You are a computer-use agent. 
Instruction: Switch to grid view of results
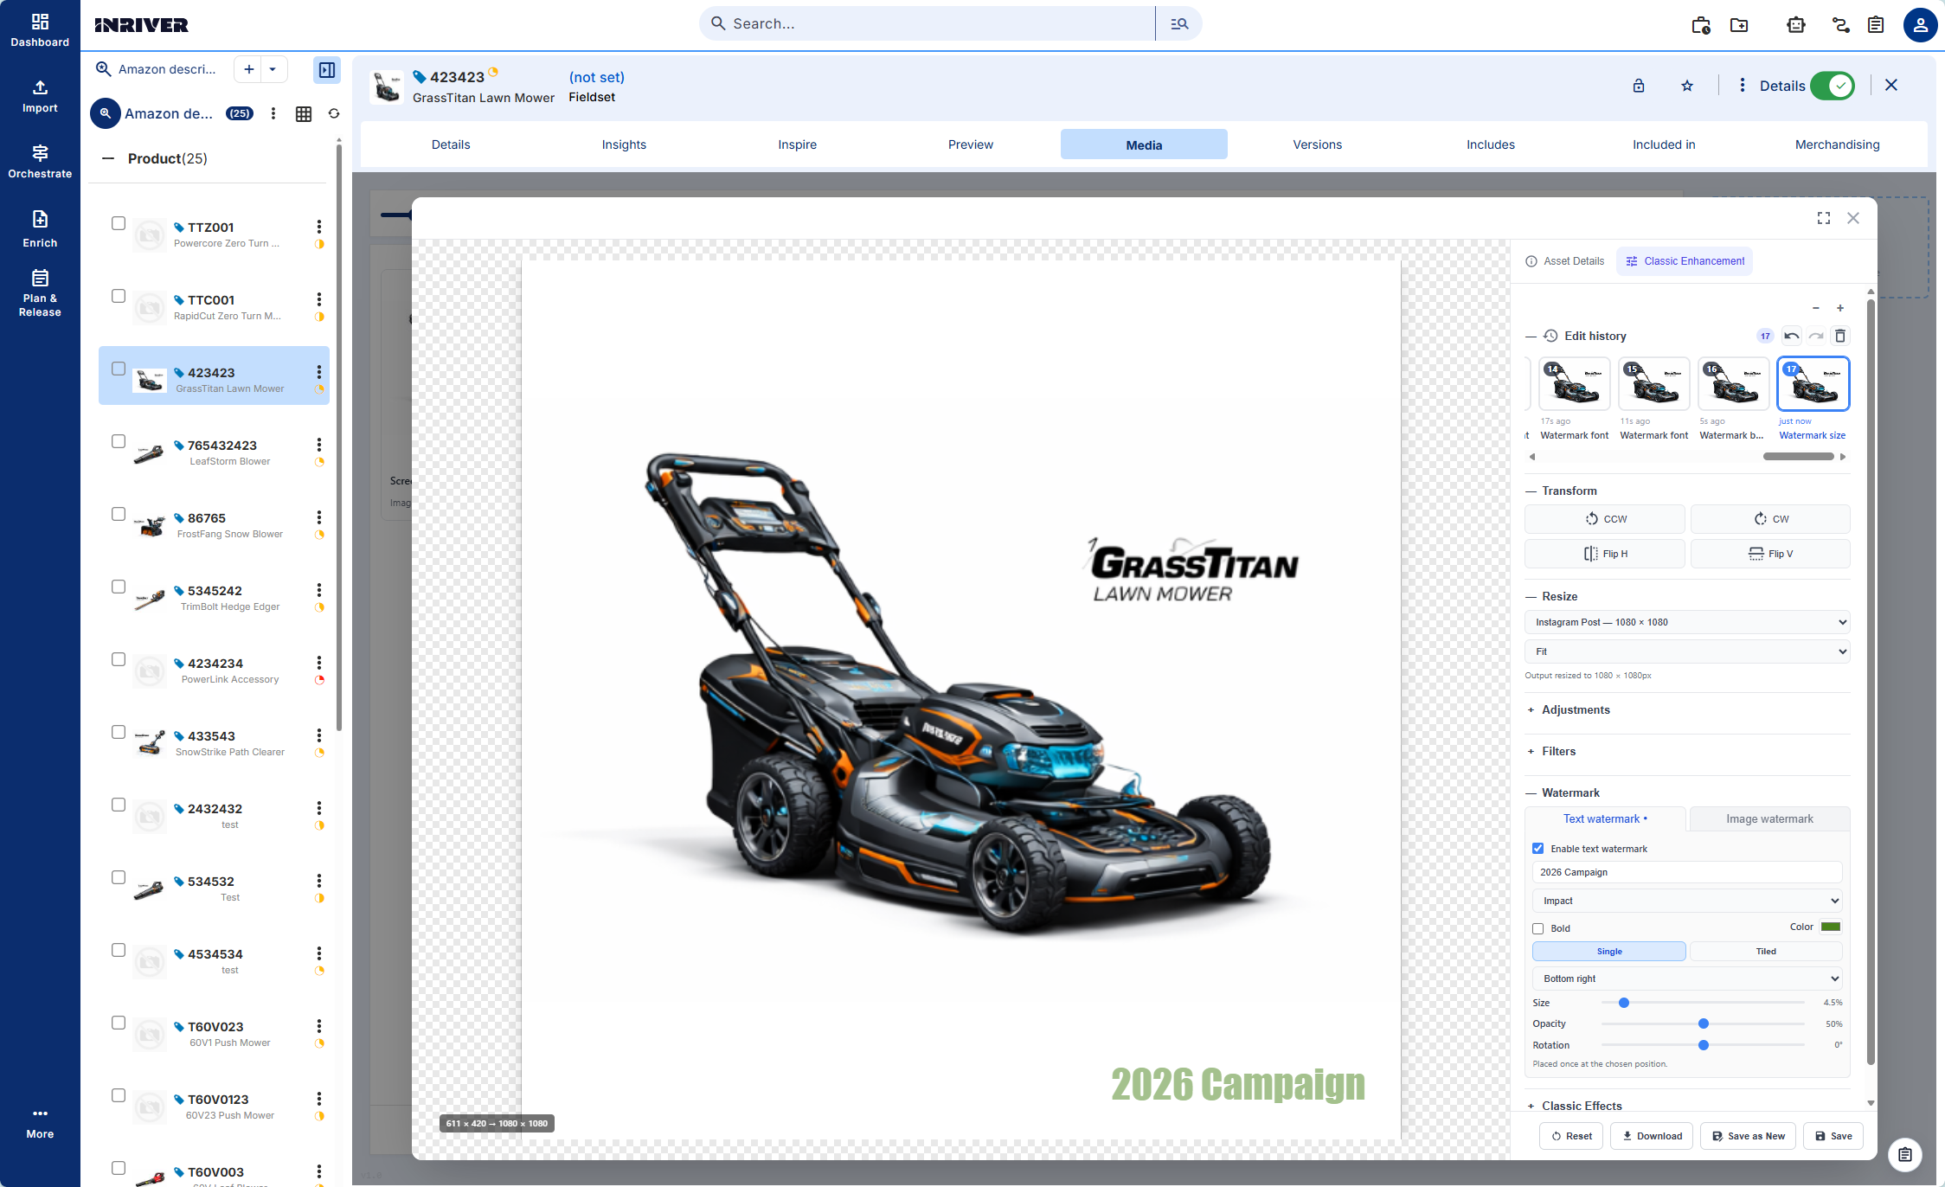point(304,113)
